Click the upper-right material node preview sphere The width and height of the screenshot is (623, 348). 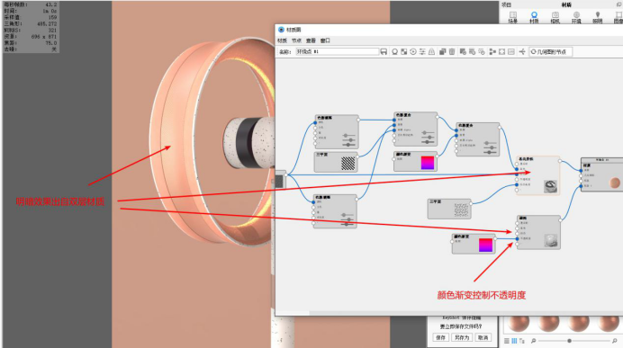[x=551, y=186]
